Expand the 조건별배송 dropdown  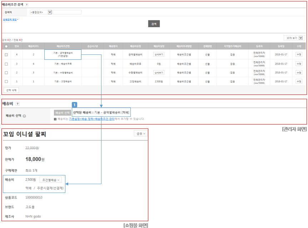50,180
